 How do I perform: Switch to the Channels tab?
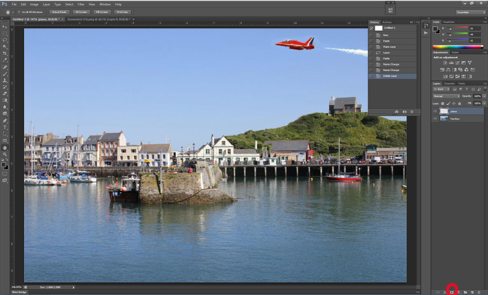[x=448, y=83]
